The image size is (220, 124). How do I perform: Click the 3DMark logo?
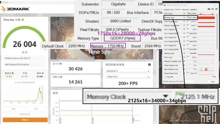(15, 9)
